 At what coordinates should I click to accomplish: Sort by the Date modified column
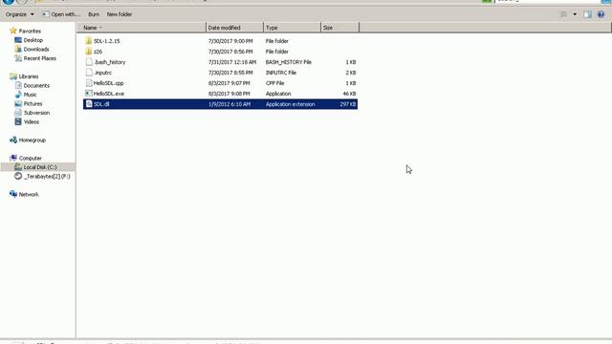coord(234,28)
